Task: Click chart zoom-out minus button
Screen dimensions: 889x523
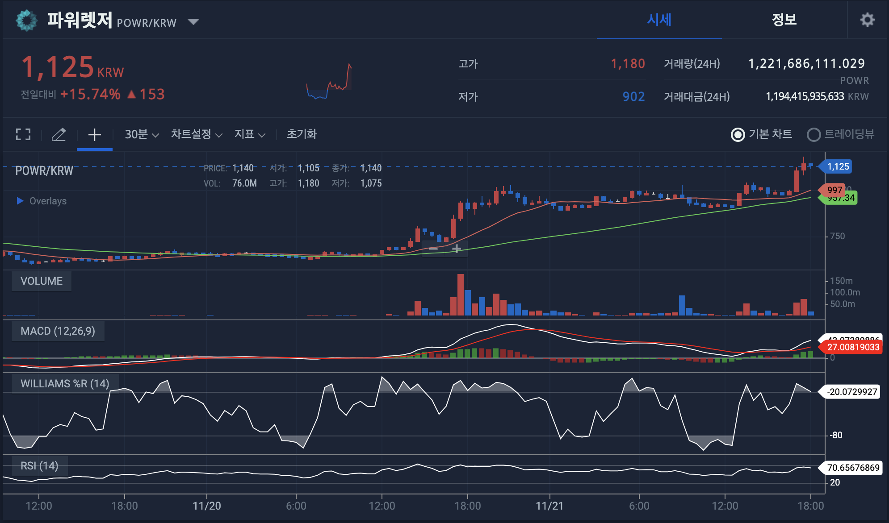Action: pyautogui.click(x=433, y=249)
